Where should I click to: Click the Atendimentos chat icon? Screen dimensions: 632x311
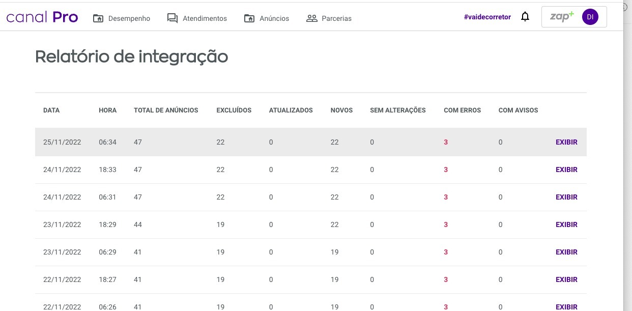point(173,18)
